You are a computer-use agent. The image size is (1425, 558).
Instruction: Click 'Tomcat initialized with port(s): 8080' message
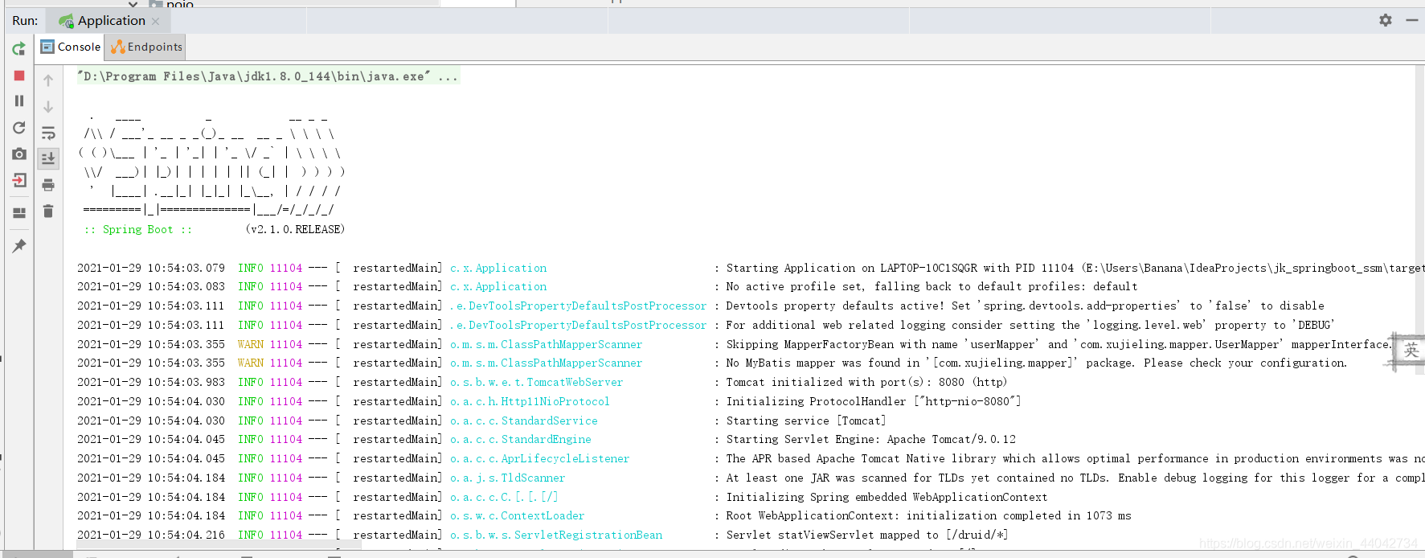coord(866,382)
